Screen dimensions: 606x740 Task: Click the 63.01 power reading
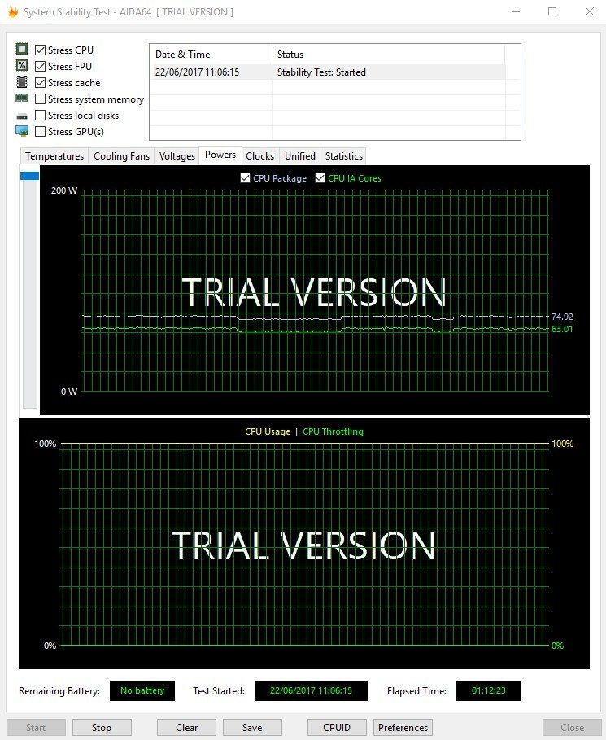(562, 329)
